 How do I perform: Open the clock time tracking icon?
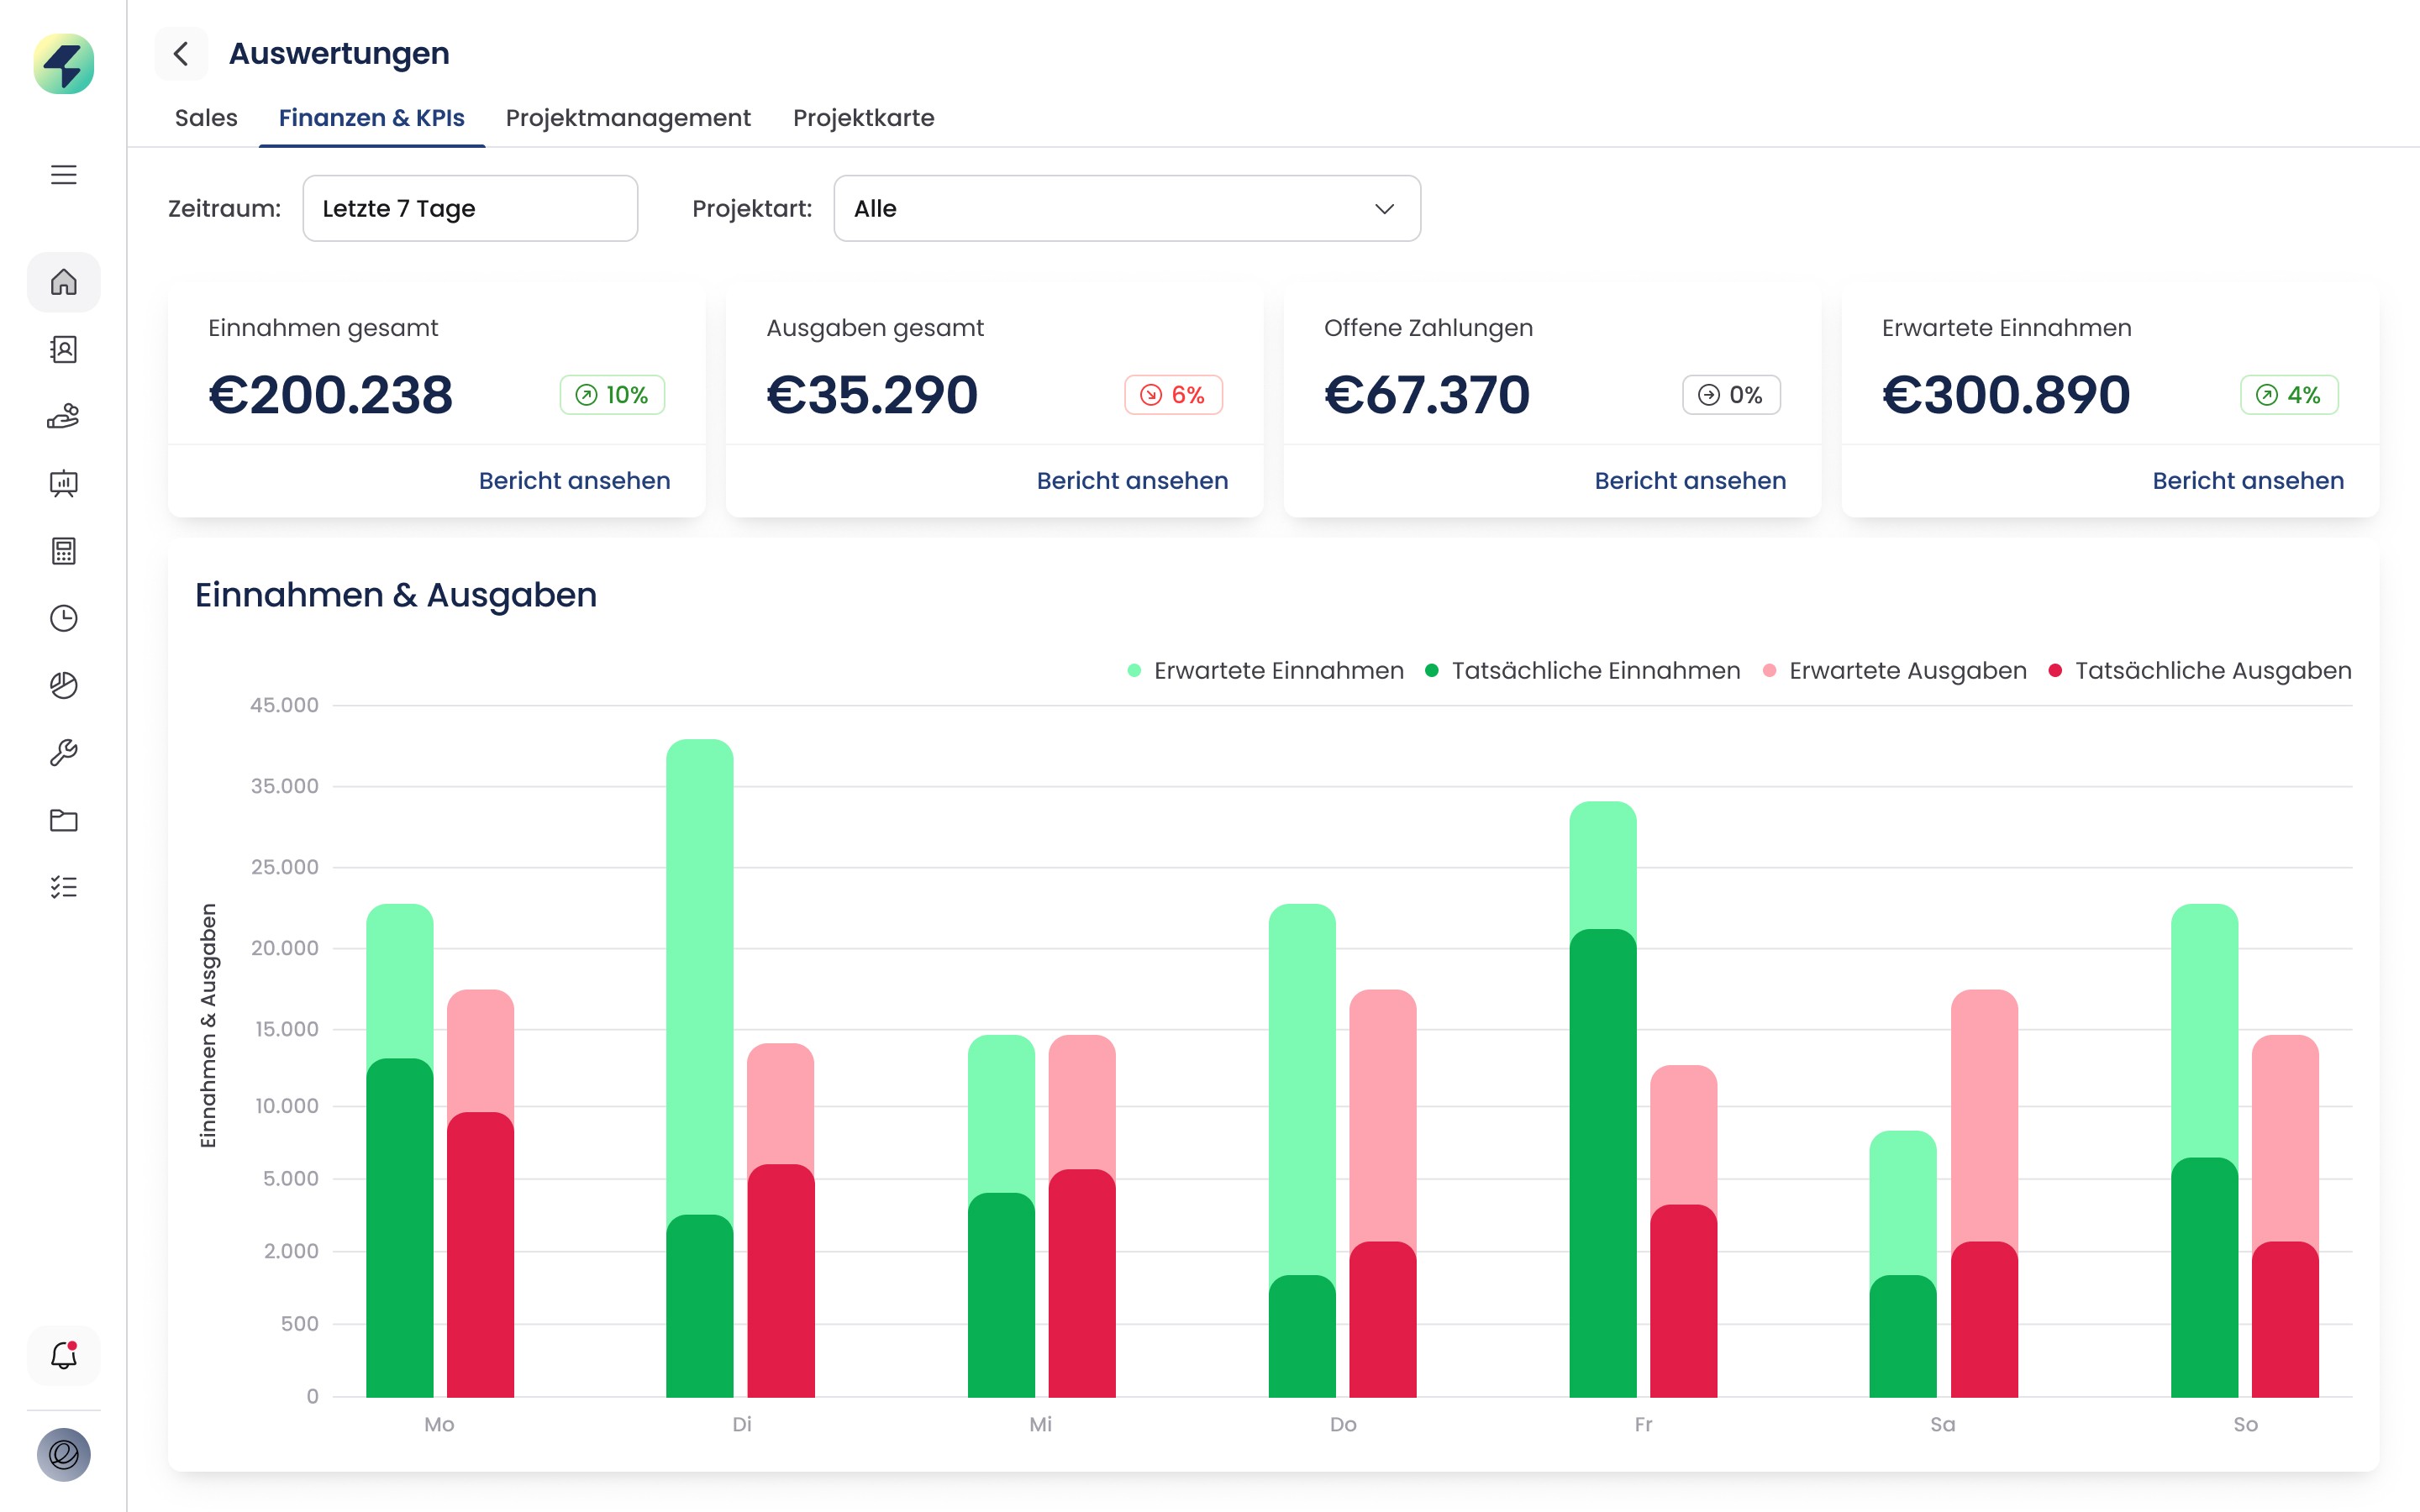tap(63, 618)
